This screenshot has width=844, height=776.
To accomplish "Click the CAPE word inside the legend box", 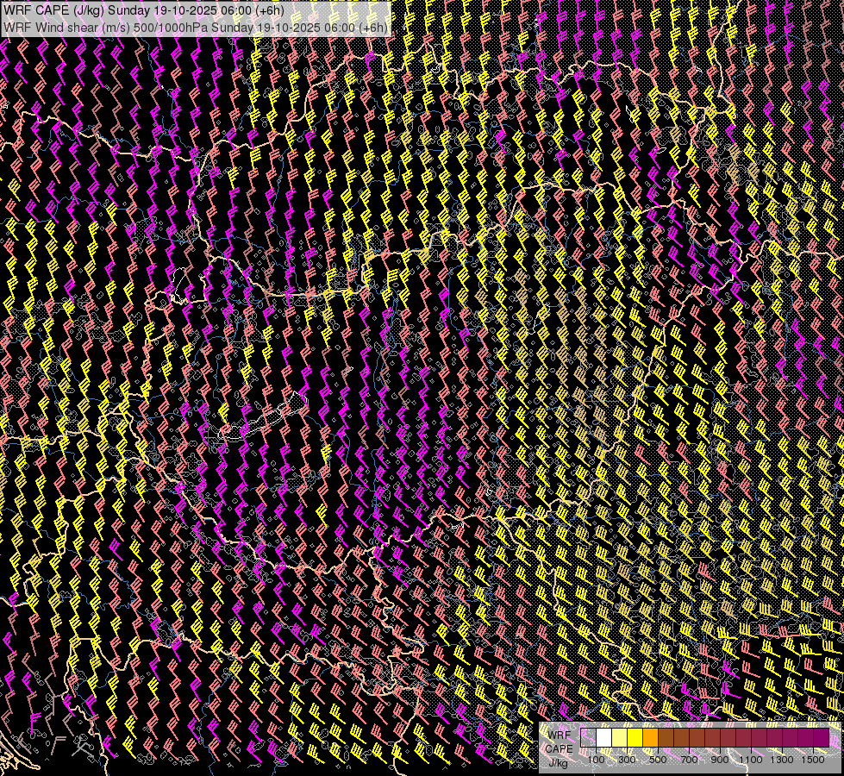I will click(x=559, y=748).
